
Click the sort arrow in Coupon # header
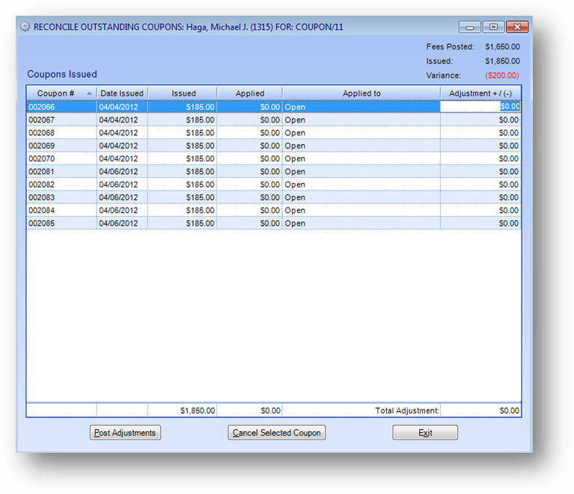tap(89, 93)
